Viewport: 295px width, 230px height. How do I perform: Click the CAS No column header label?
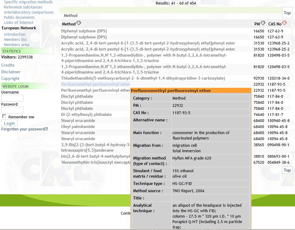[x=275, y=24]
